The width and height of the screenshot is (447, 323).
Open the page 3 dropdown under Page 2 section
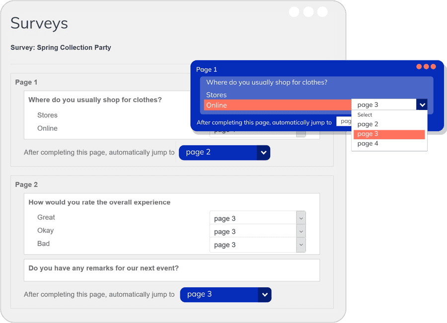point(219,294)
